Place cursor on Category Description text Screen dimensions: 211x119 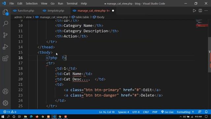86,31
